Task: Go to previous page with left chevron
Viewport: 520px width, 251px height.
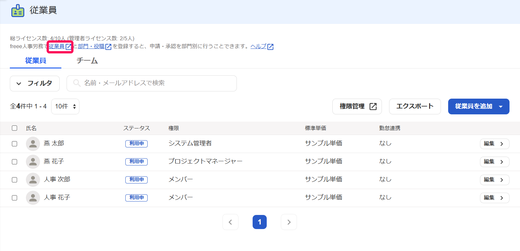Action: pyautogui.click(x=230, y=222)
